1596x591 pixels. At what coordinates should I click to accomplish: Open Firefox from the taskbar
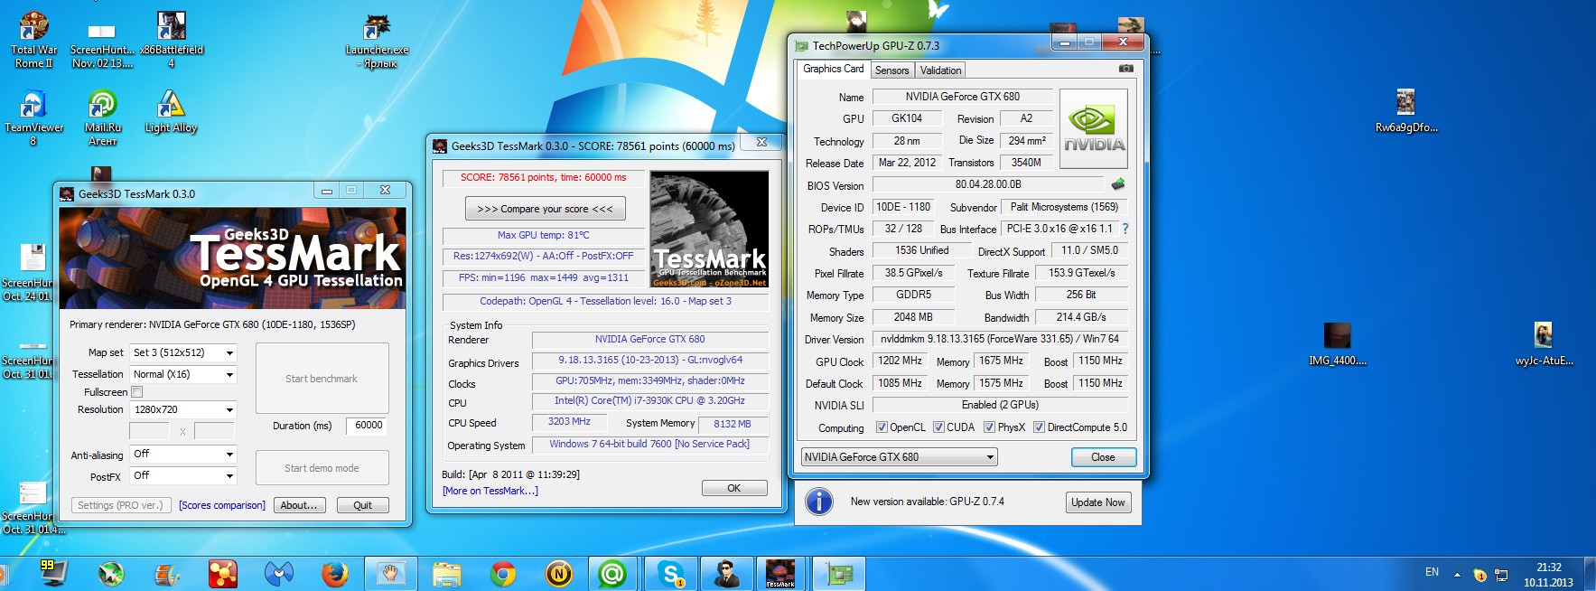click(335, 574)
